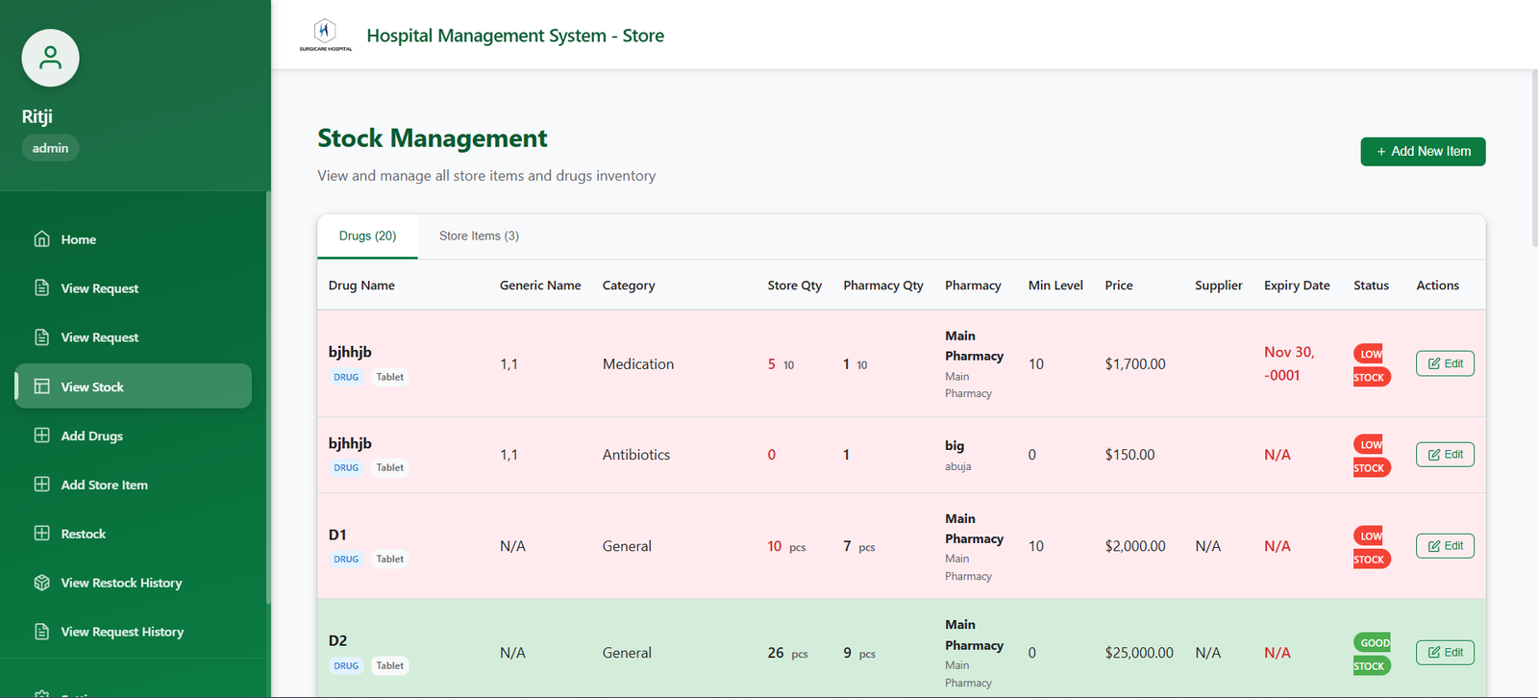Screen dimensions: 1538x698
Task: Click the admin role badge
Action: (50, 148)
